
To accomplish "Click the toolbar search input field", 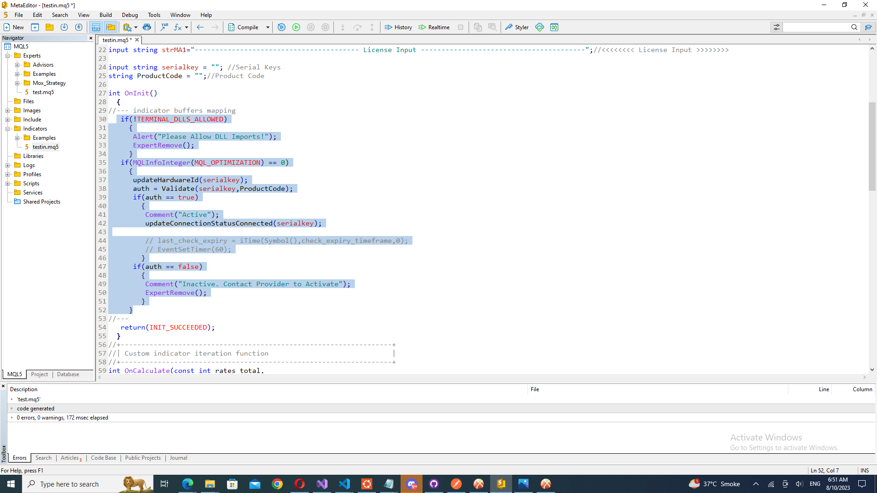I will (816, 27).
